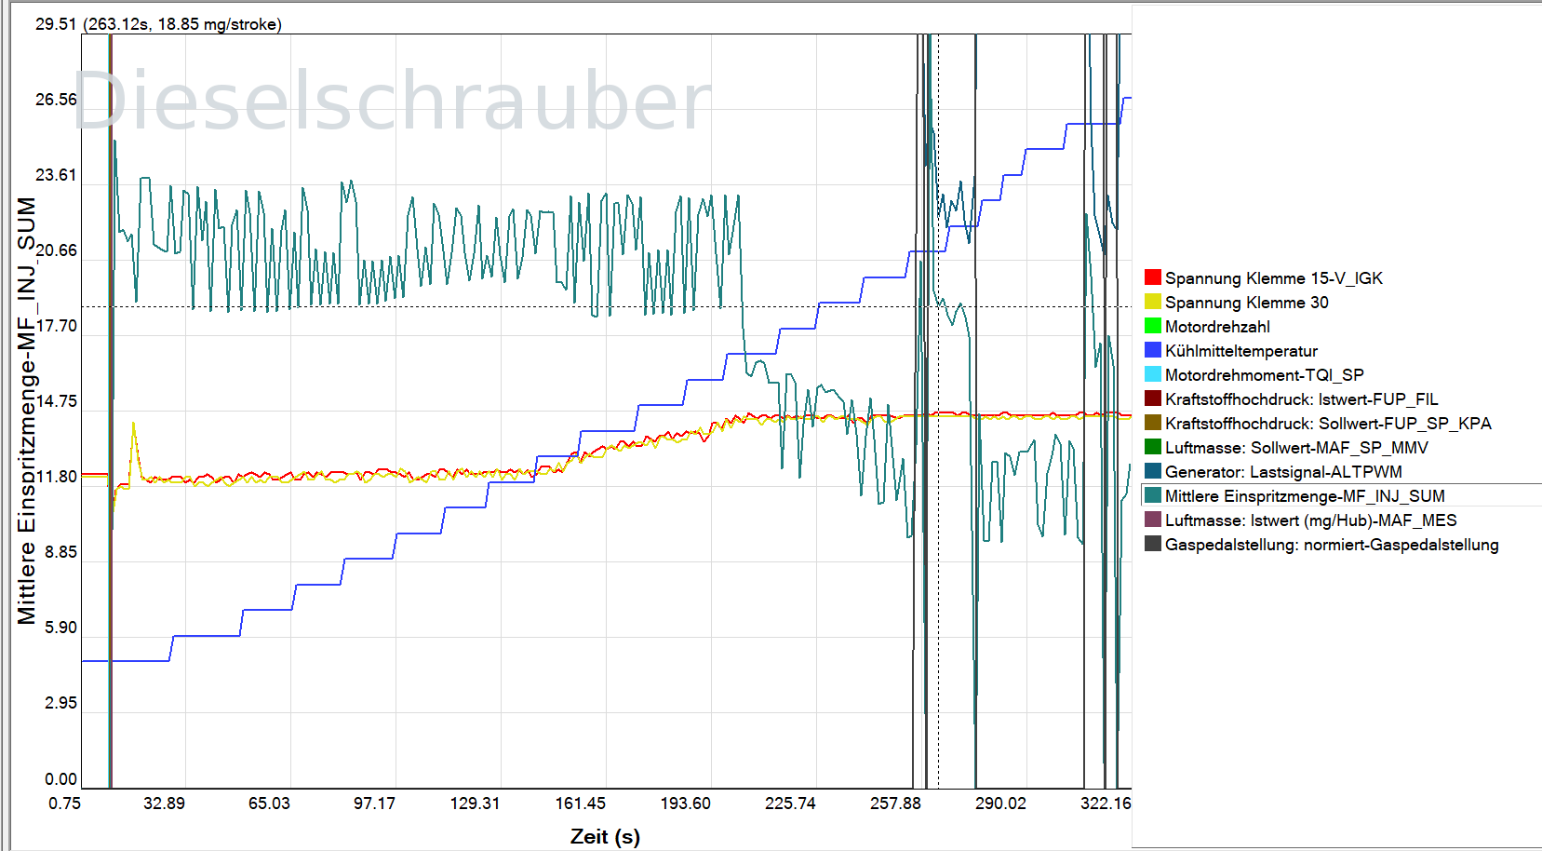The image size is (1542, 851).
Task: Click the cyan Motordrehmoment-TQI_SP legend swatch
Action: point(1152,375)
